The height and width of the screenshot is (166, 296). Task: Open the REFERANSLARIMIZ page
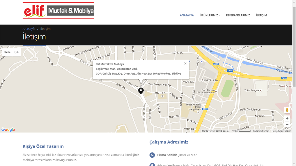[x=238, y=15]
